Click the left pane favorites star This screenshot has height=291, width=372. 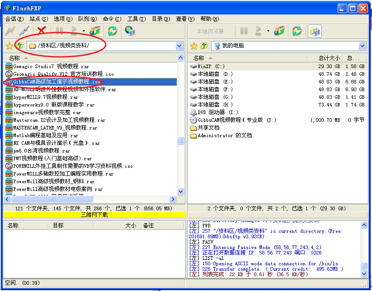pyautogui.click(x=9, y=46)
